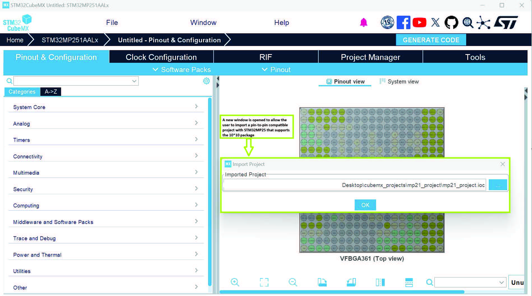
Task: Switch to the Project Manager tab
Action: click(370, 57)
